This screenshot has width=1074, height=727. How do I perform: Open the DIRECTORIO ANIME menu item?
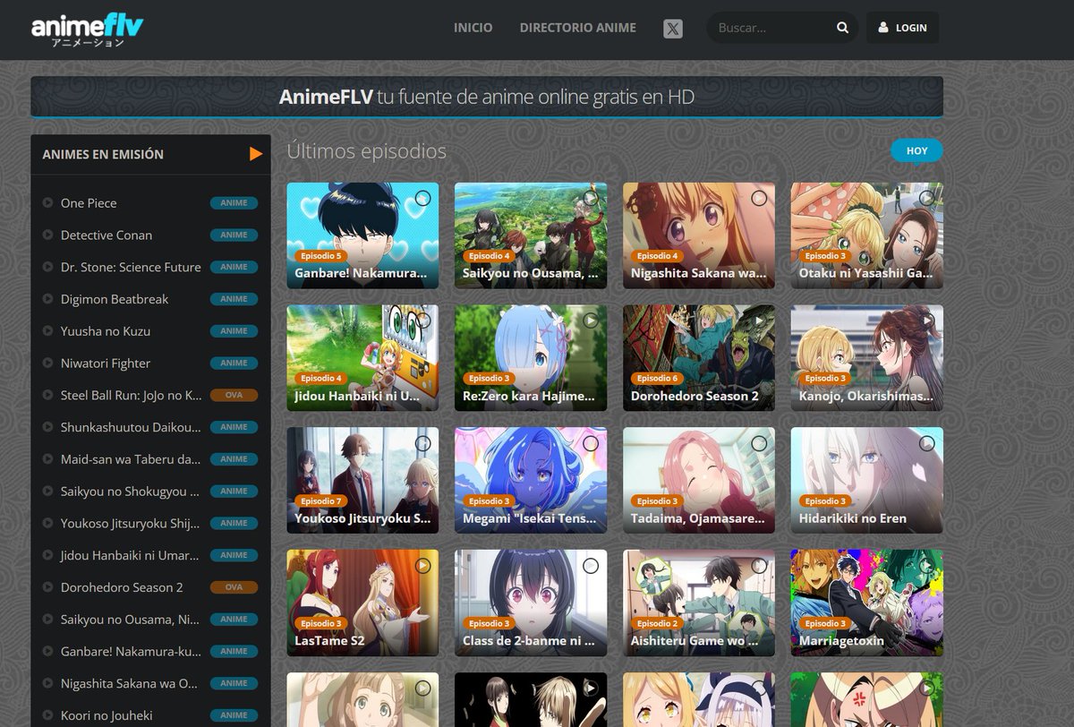tap(578, 28)
